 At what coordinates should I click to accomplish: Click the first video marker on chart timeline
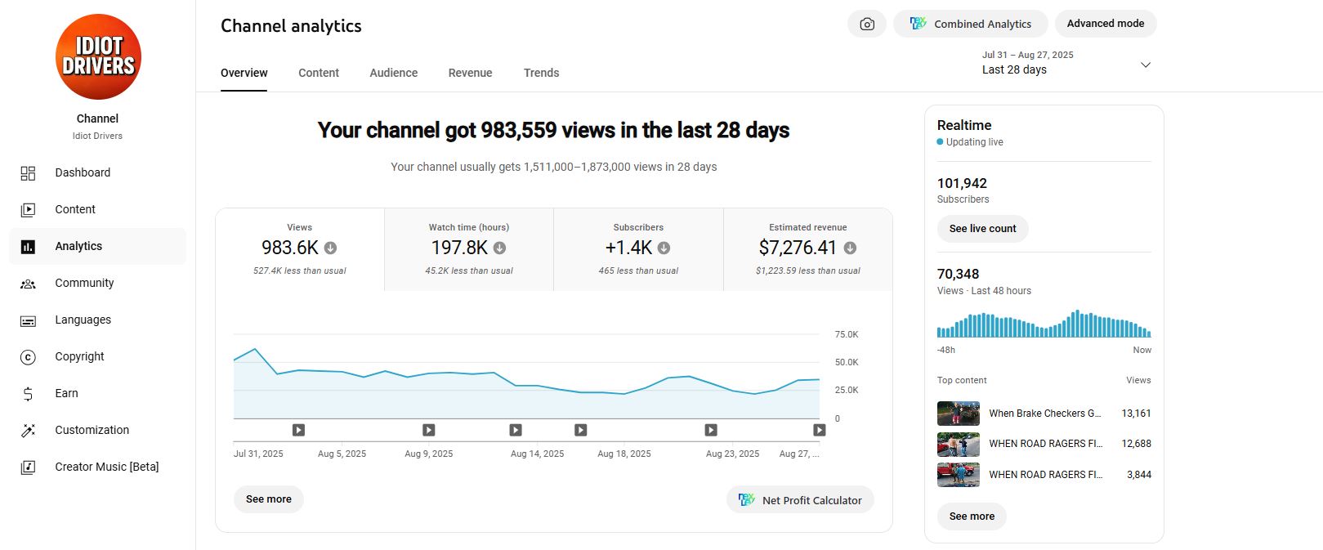tap(299, 430)
